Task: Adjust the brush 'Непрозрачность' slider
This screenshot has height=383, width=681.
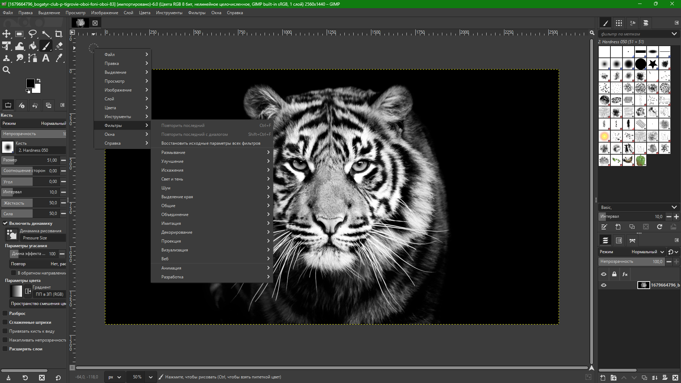Action: click(x=33, y=134)
